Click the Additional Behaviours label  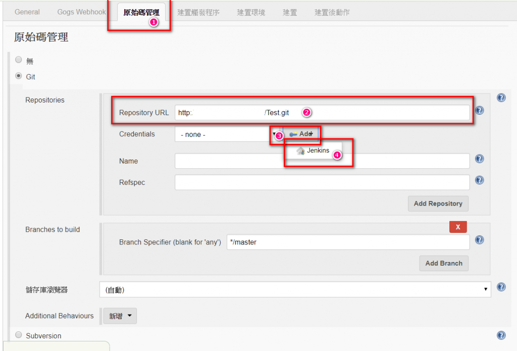coord(60,316)
